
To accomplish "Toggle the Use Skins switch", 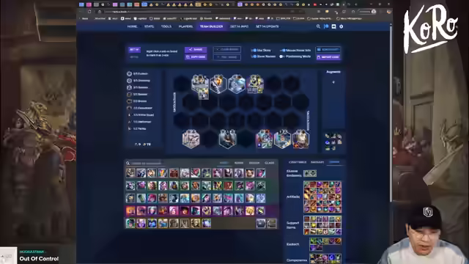I will click(x=254, y=51).
